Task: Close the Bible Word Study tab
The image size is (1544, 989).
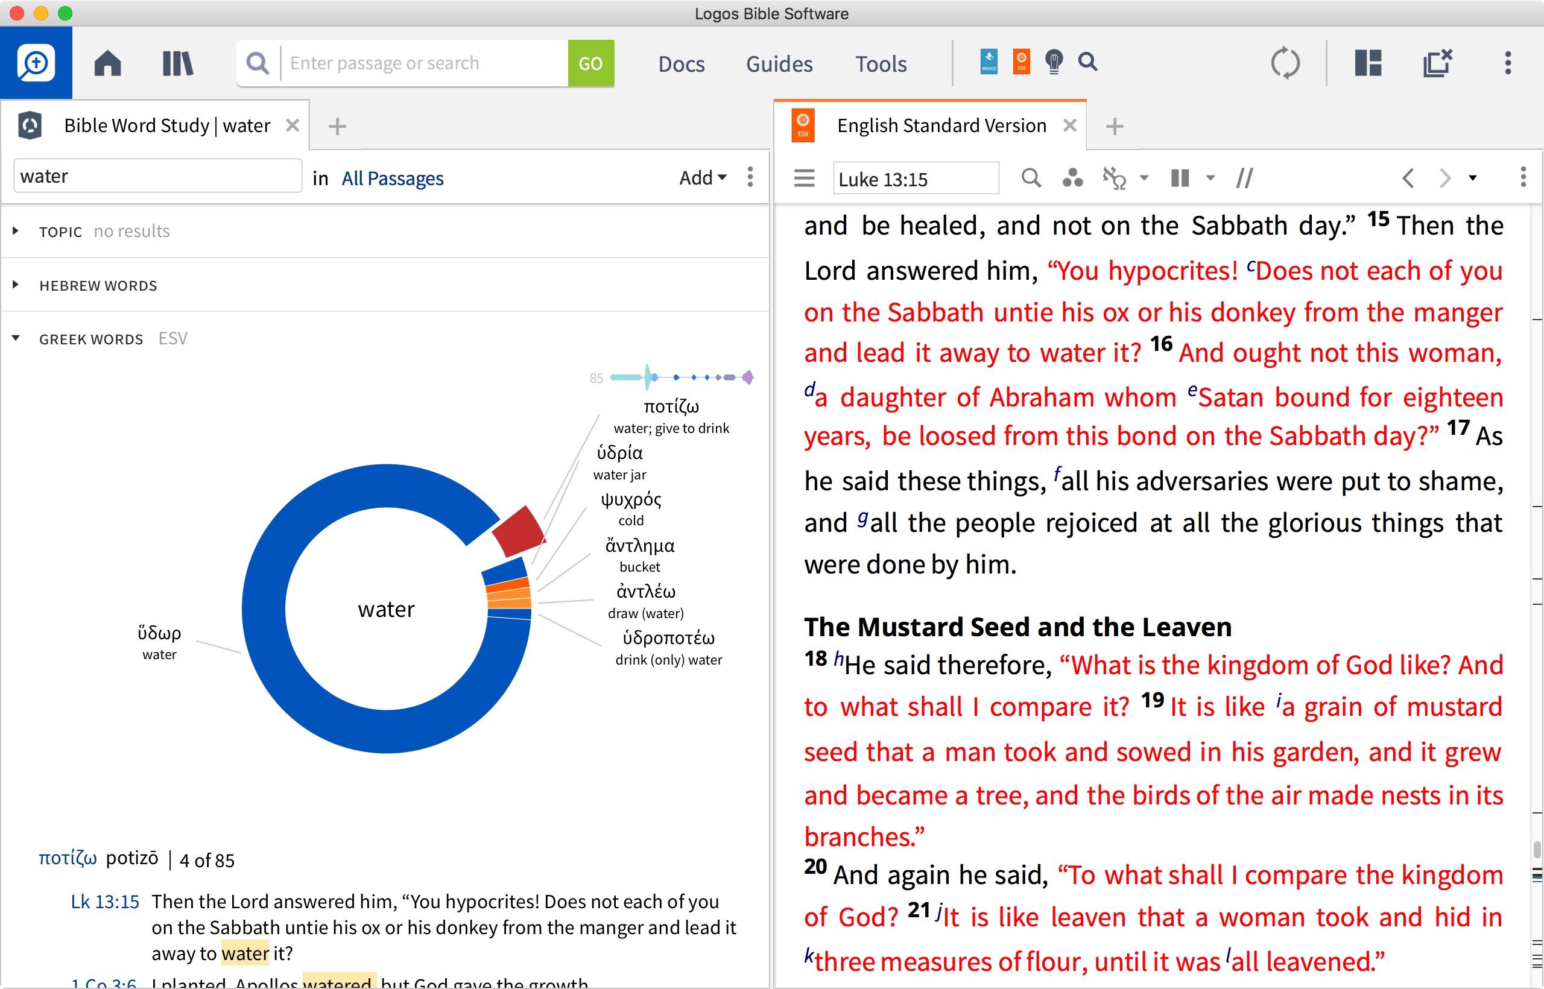Action: 293,125
